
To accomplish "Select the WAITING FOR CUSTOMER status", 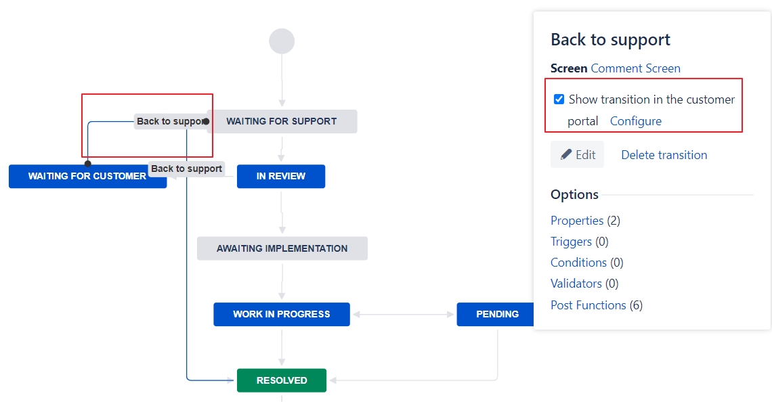I will [87, 176].
